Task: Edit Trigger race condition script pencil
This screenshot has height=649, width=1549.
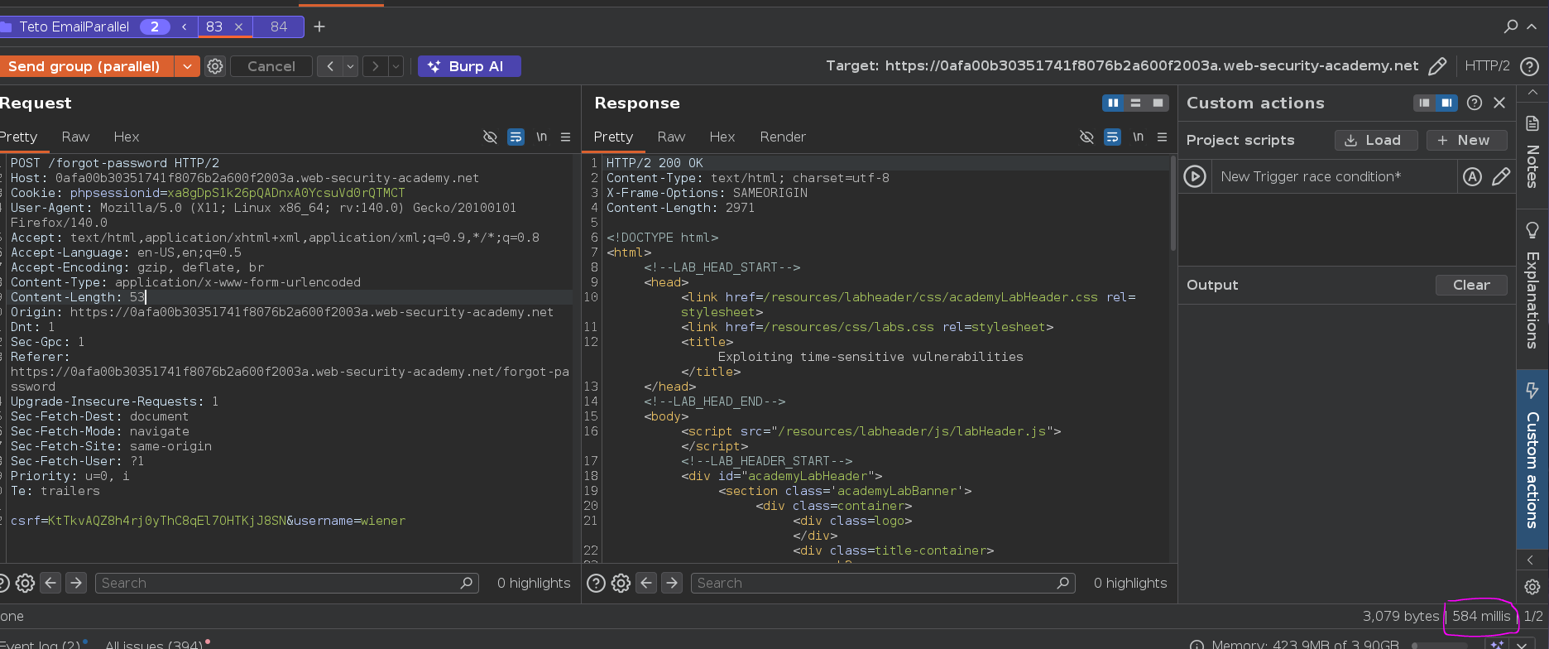Action: click(1501, 176)
